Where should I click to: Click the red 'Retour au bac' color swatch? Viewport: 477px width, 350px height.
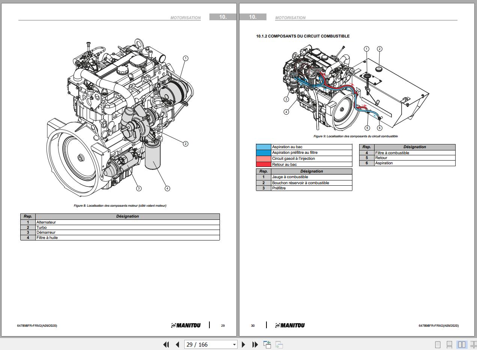[x=263, y=164]
